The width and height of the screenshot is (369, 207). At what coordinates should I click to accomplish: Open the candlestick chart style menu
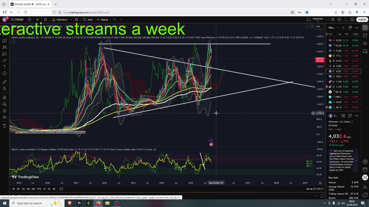coord(45,20)
